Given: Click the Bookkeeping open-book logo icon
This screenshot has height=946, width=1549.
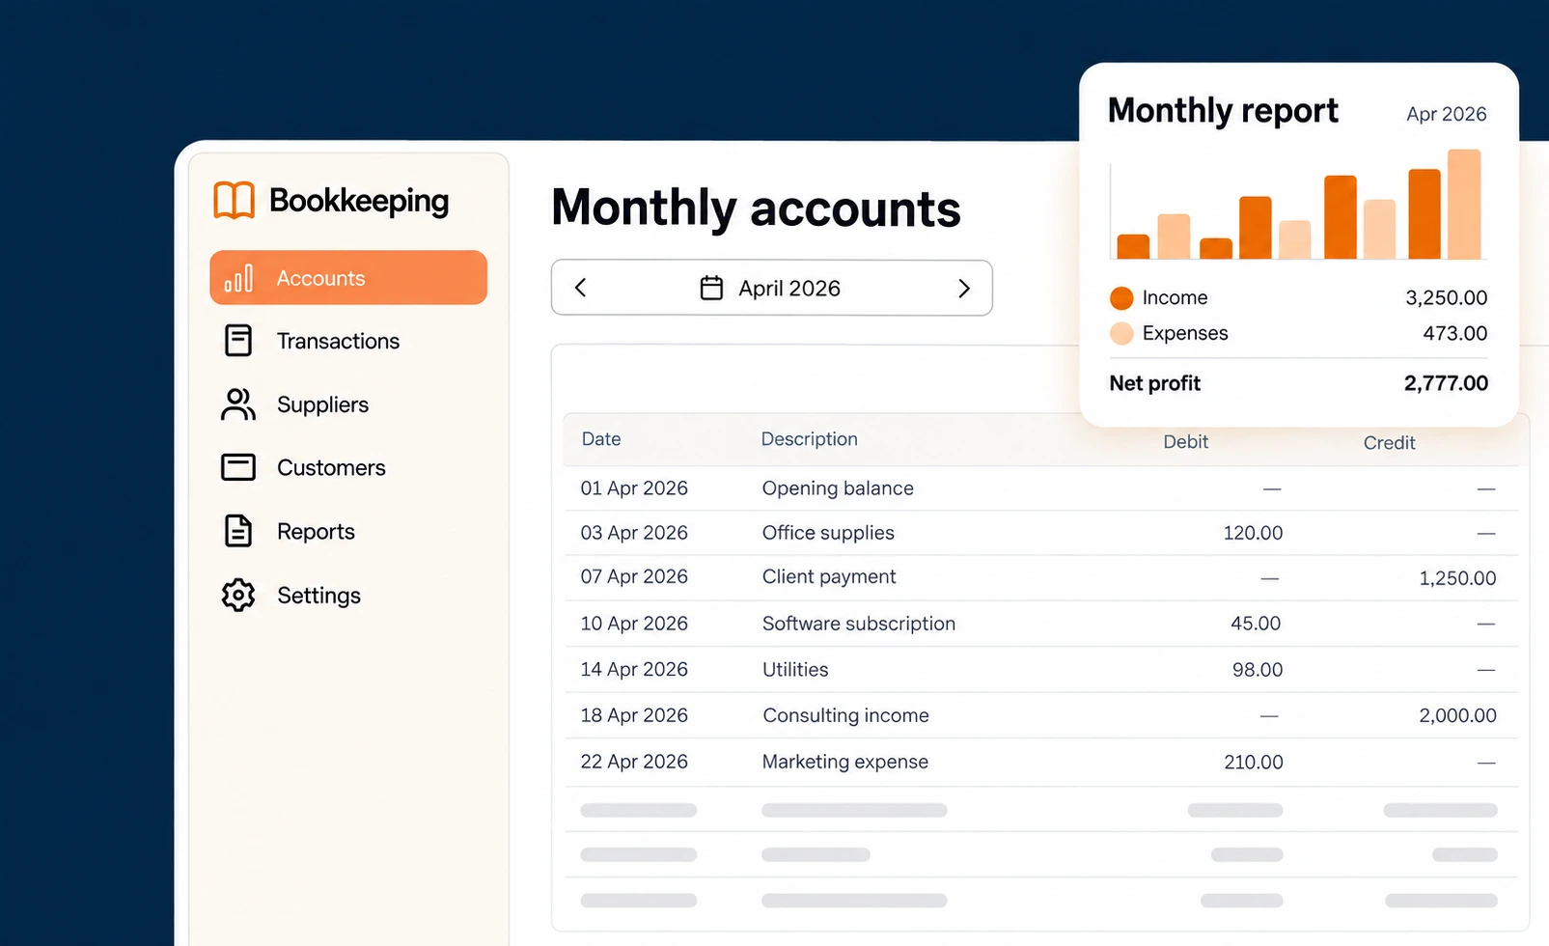Looking at the screenshot, I should [234, 201].
